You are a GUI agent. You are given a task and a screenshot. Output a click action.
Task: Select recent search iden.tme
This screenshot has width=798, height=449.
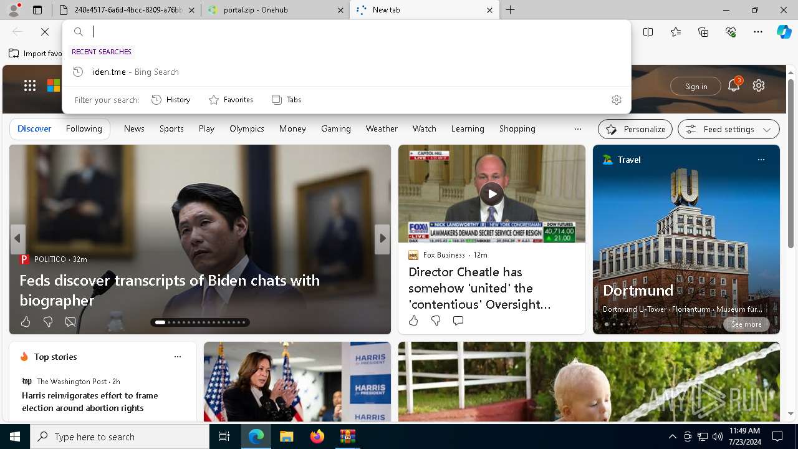[x=347, y=72]
